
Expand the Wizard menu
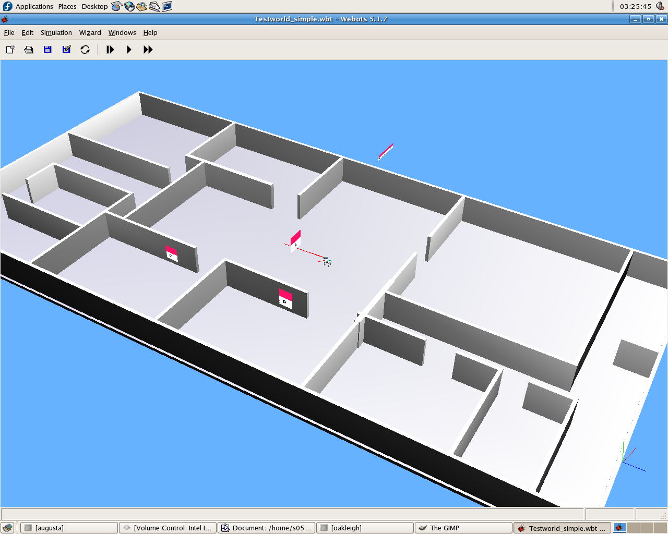[90, 32]
